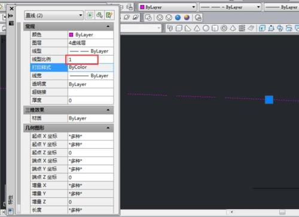Open the palette properties menu icon
Viewport: 299px width, 217px height.
point(11,23)
